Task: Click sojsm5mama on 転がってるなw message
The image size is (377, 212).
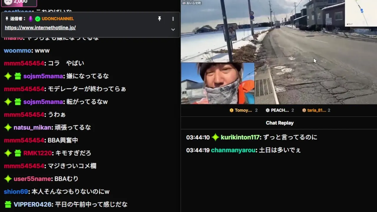Action: point(43,102)
